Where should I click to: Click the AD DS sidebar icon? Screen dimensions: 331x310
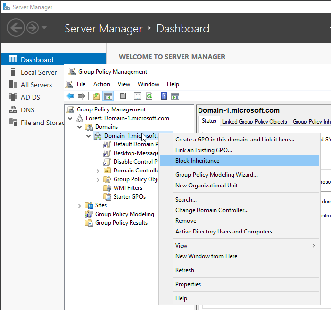13,97
